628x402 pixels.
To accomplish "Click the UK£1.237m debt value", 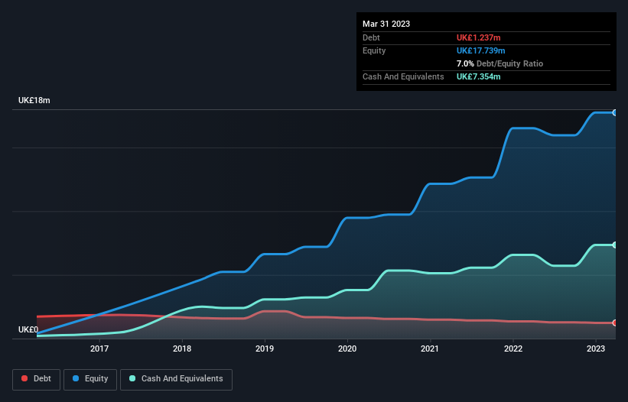I will (479, 37).
